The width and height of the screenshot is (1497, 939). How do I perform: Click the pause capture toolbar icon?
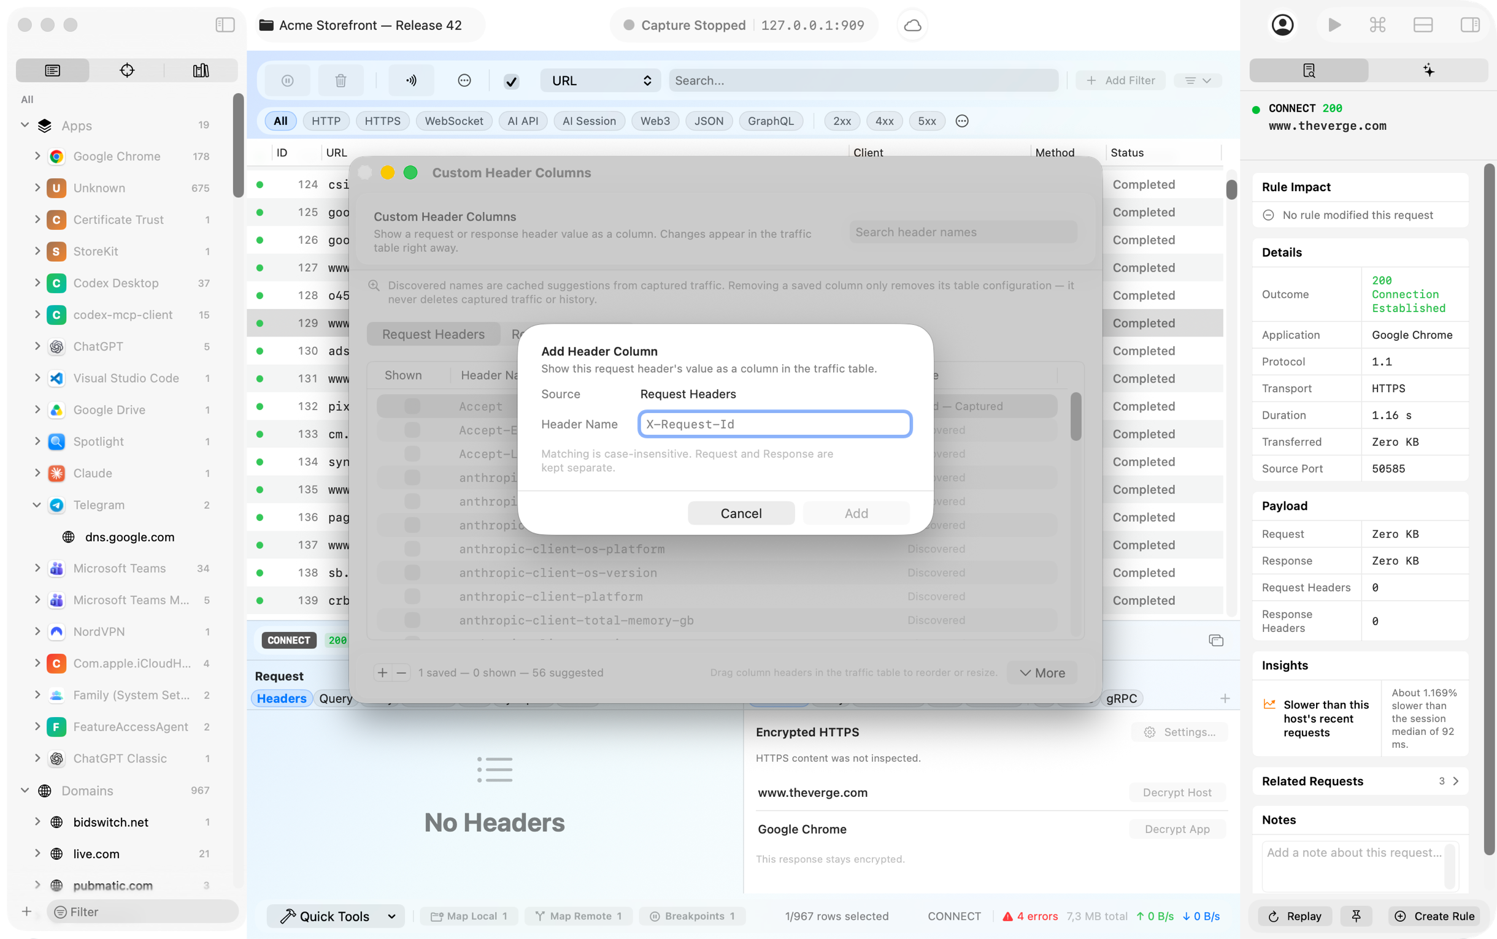pyautogui.click(x=287, y=81)
